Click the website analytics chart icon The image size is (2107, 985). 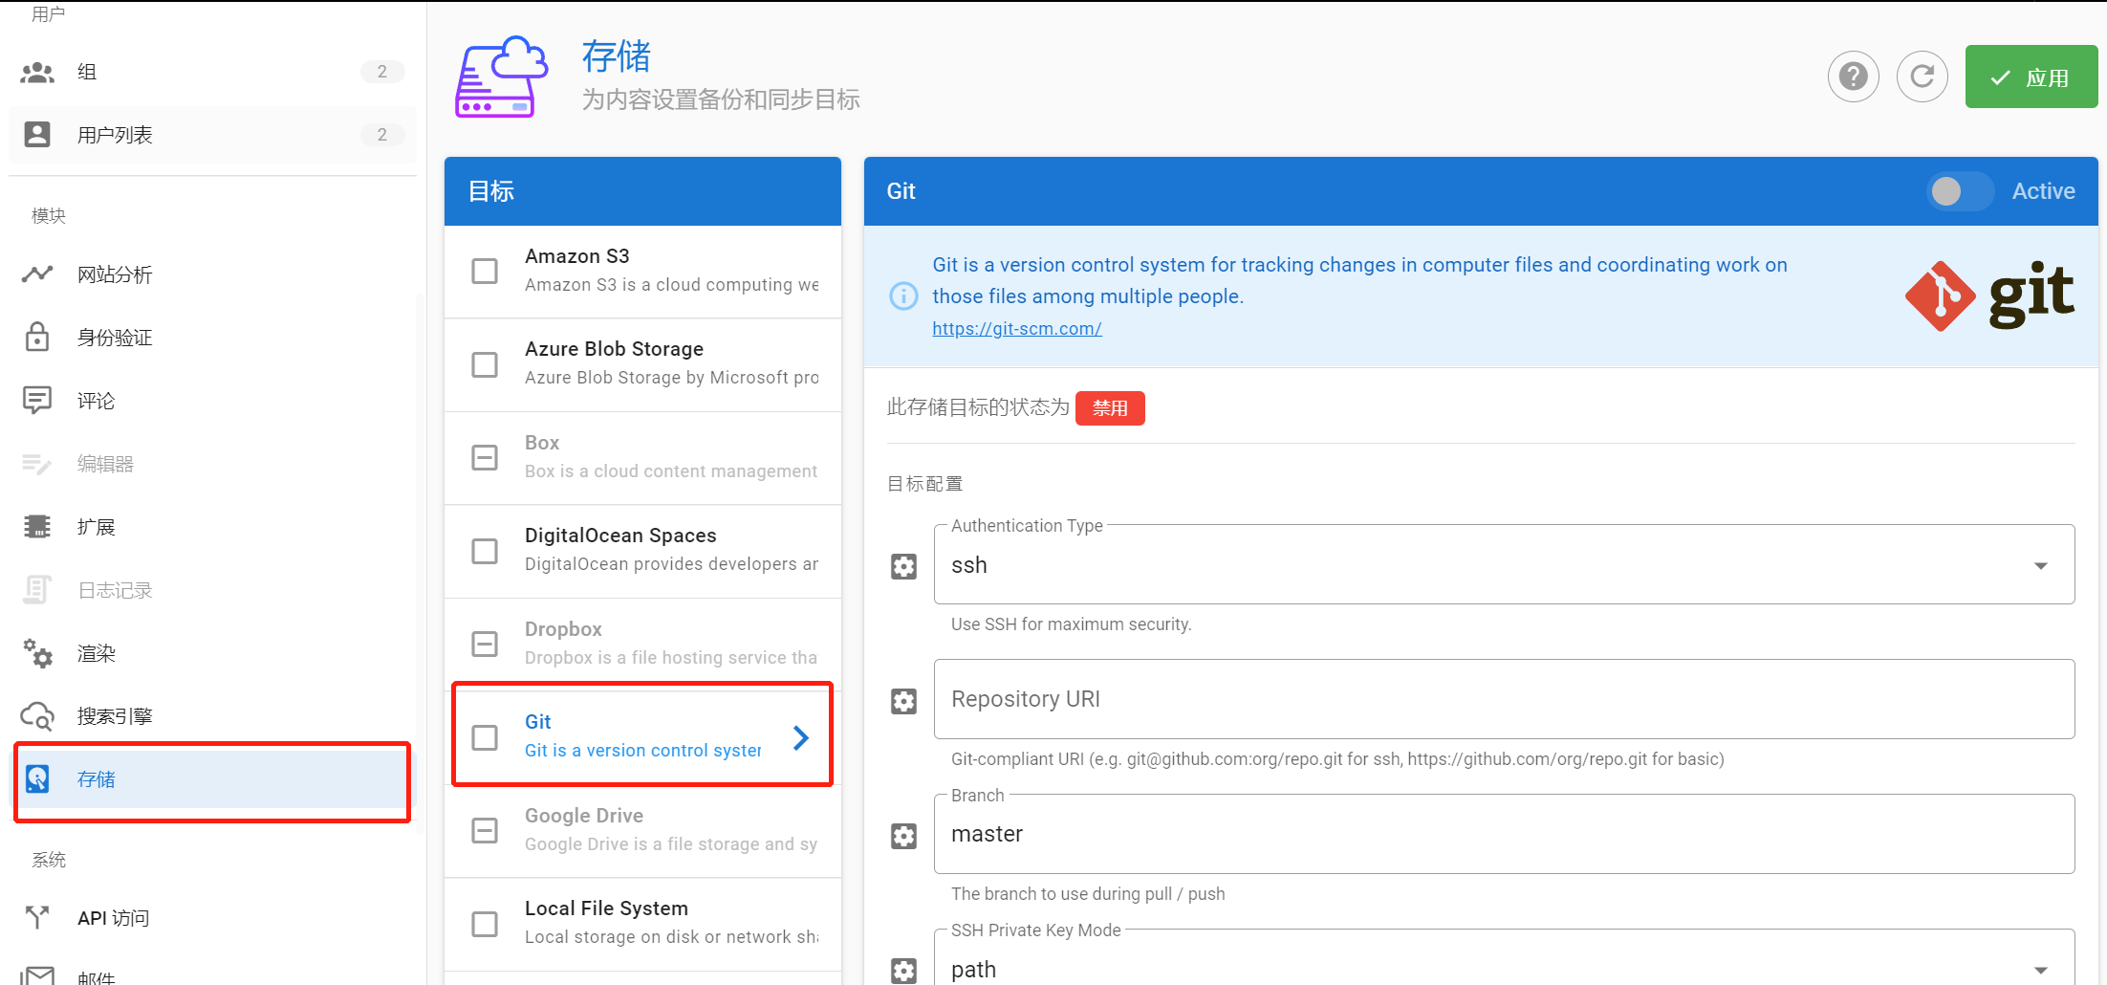pyautogui.click(x=37, y=274)
